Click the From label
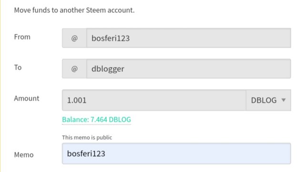 tap(22, 37)
